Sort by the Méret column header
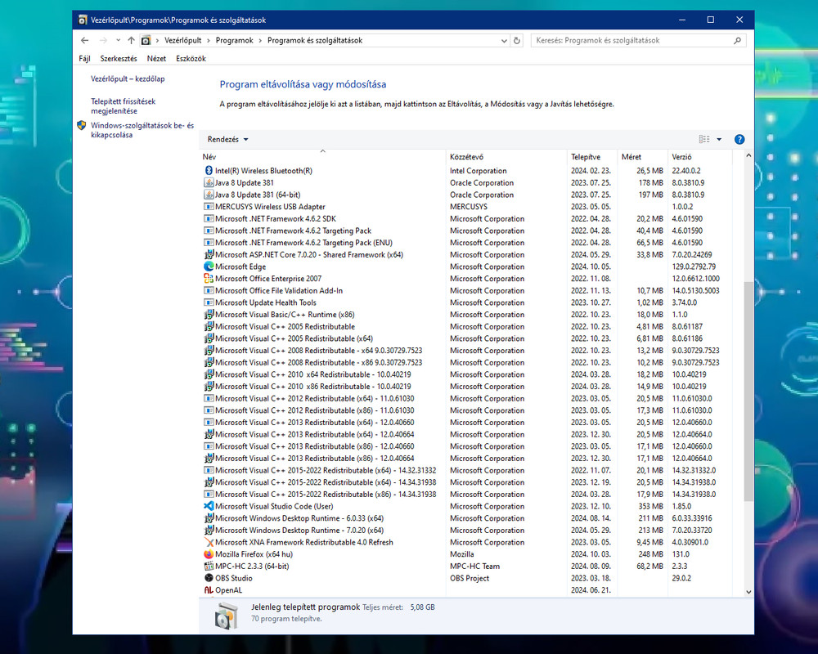The width and height of the screenshot is (818, 654). click(x=642, y=156)
